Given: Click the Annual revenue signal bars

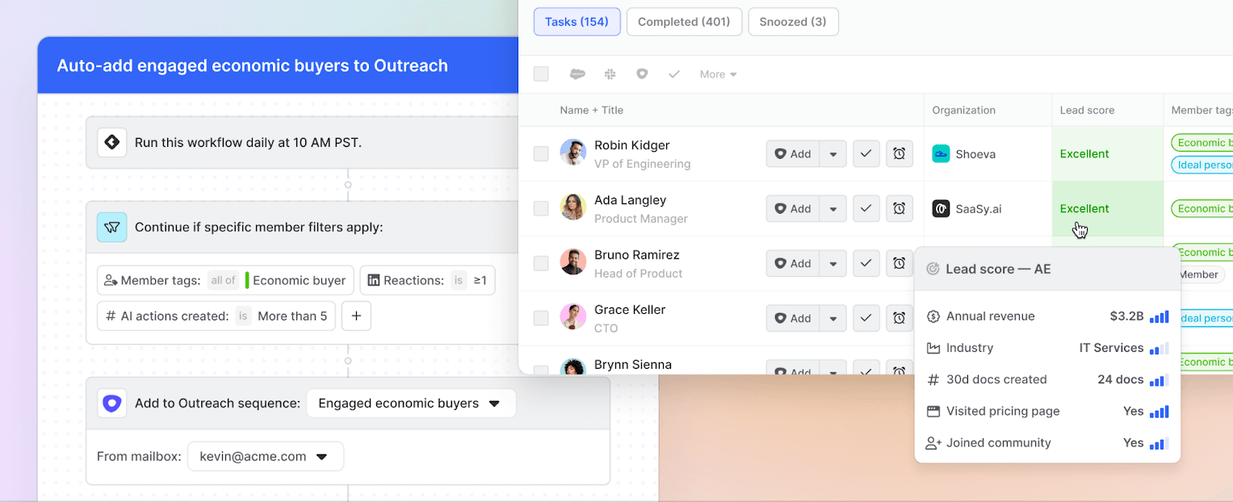Looking at the screenshot, I should tap(1159, 316).
